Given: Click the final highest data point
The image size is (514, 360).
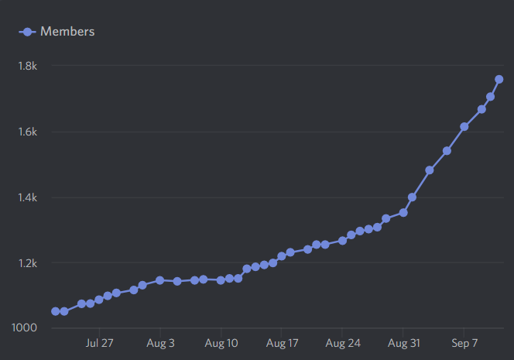Looking at the screenshot, I should pyautogui.click(x=499, y=80).
